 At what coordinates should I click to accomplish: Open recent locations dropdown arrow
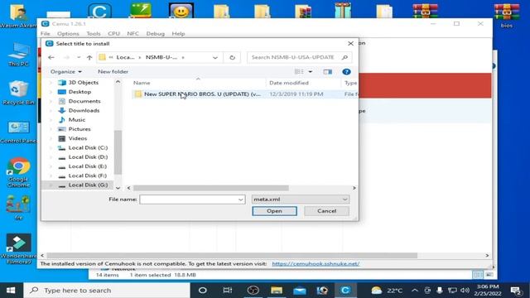tap(79, 57)
